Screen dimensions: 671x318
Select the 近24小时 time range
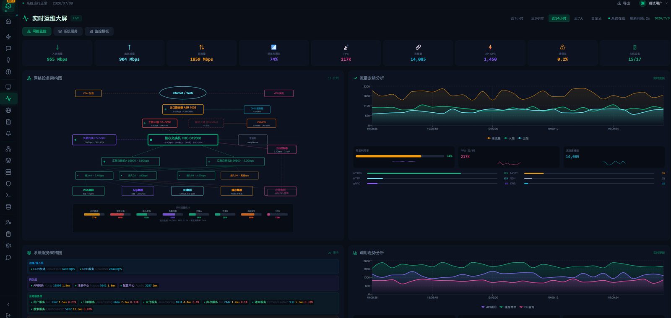(559, 18)
